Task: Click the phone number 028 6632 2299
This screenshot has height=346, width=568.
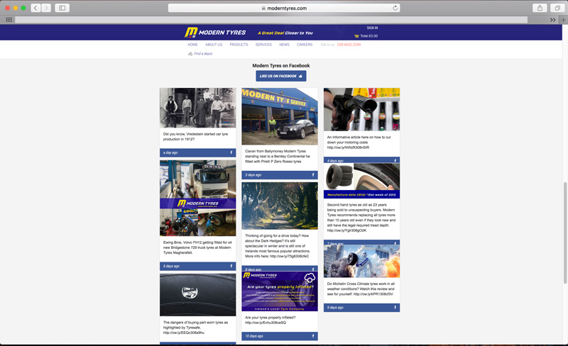Action: click(349, 45)
